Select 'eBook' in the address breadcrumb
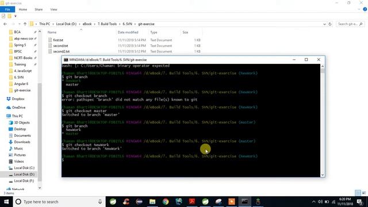 [87, 24]
